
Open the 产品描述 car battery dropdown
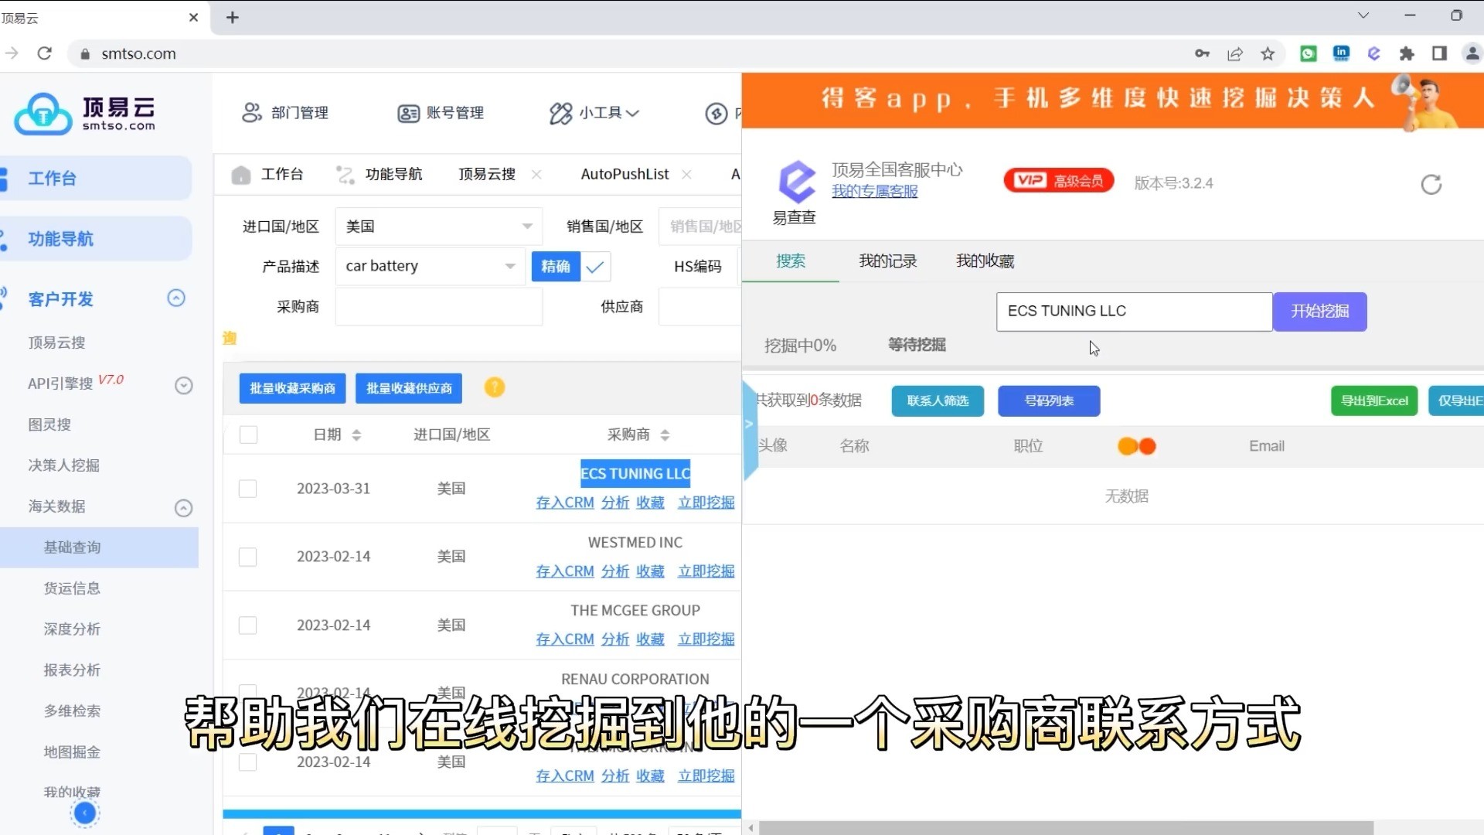(431, 266)
